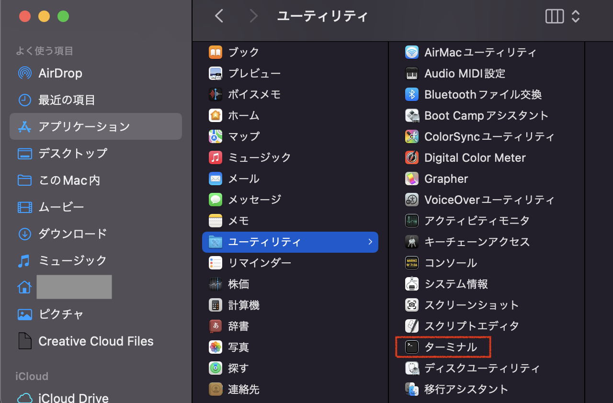Switch view using the column view button
Screen dimensions: 613x403
pos(555,17)
